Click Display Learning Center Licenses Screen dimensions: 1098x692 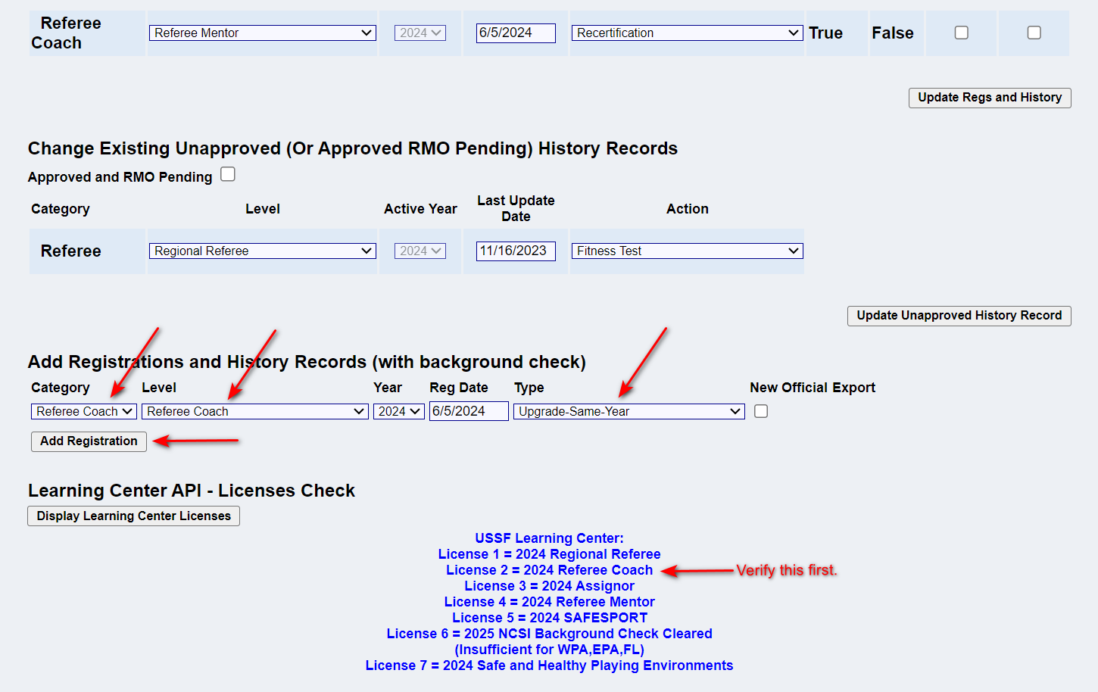click(134, 516)
